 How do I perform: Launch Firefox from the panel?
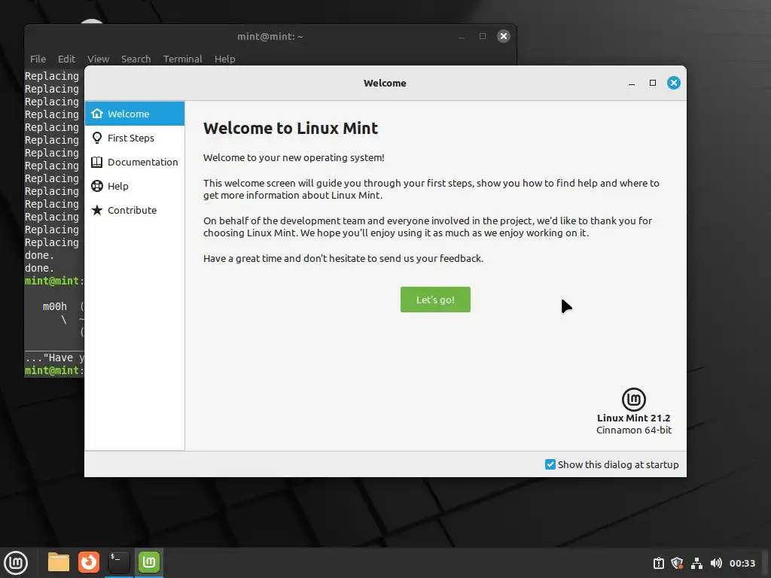[89, 562]
